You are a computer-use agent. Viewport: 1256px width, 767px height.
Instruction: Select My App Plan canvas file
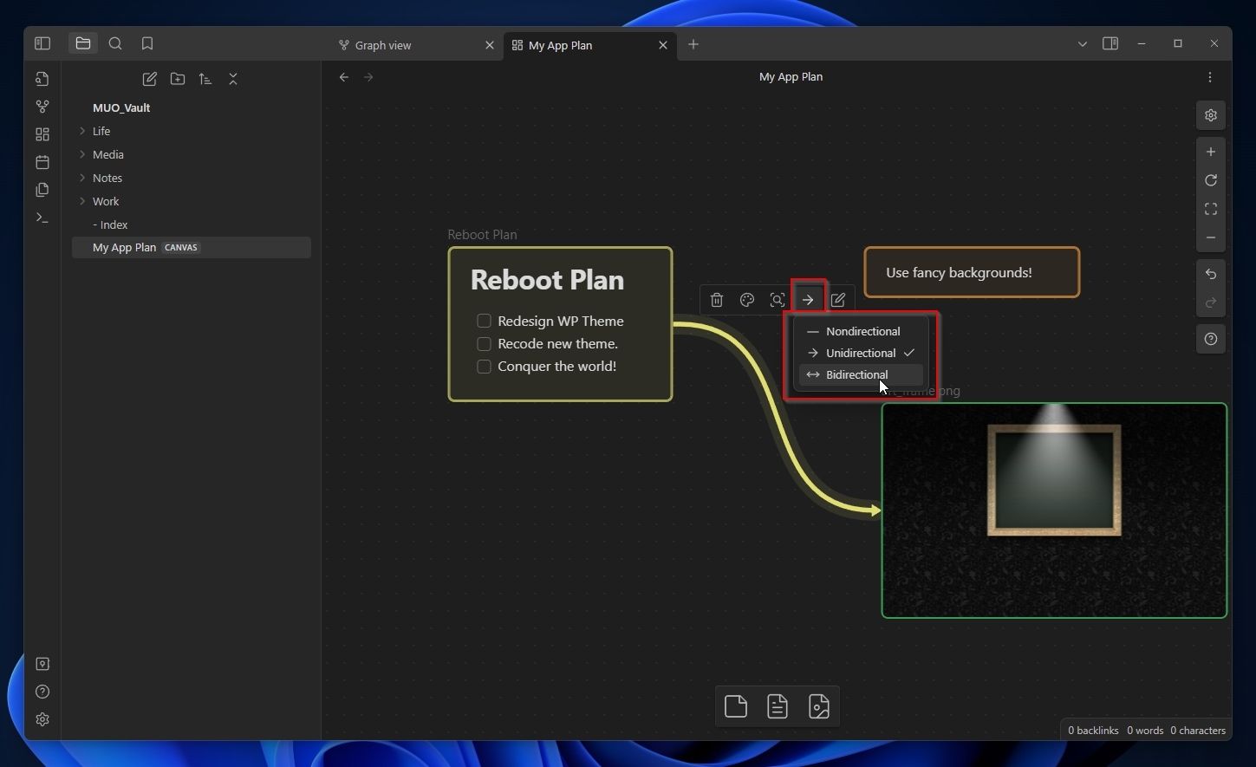click(191, 248)
